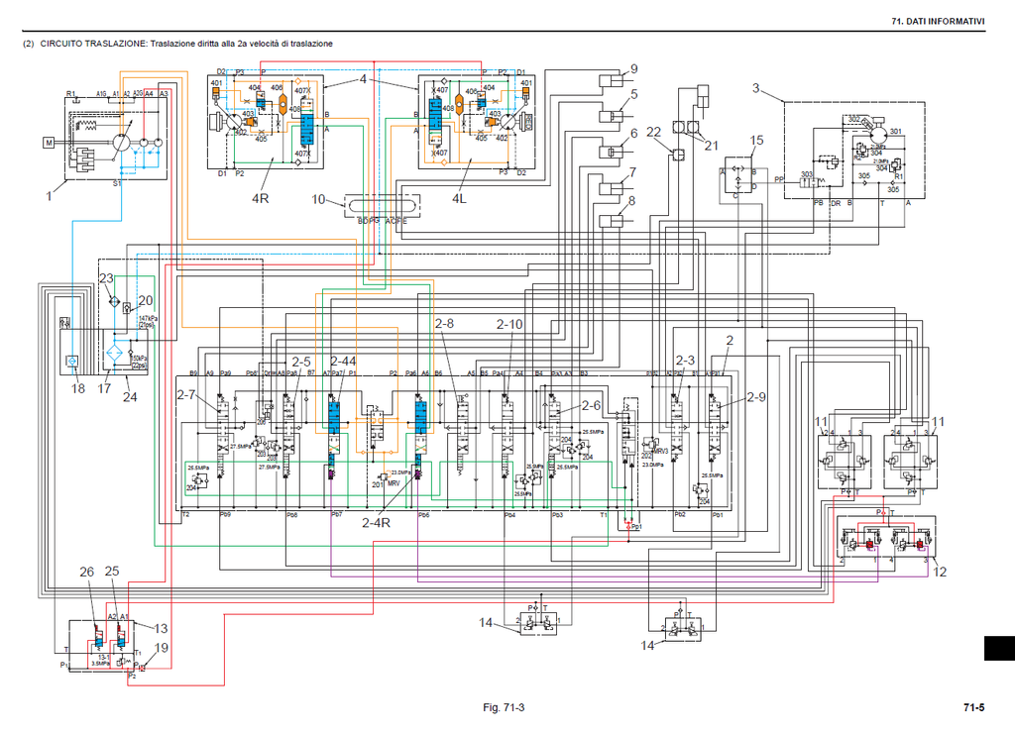Click the pressure switch symbol labeled 7

[611, 189]
